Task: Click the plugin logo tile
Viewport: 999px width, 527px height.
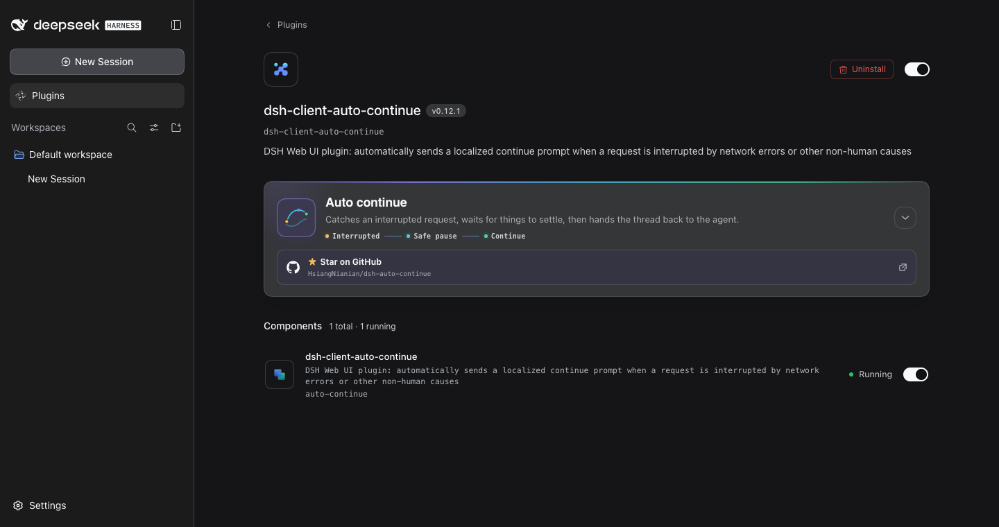Action: [281, 69]
